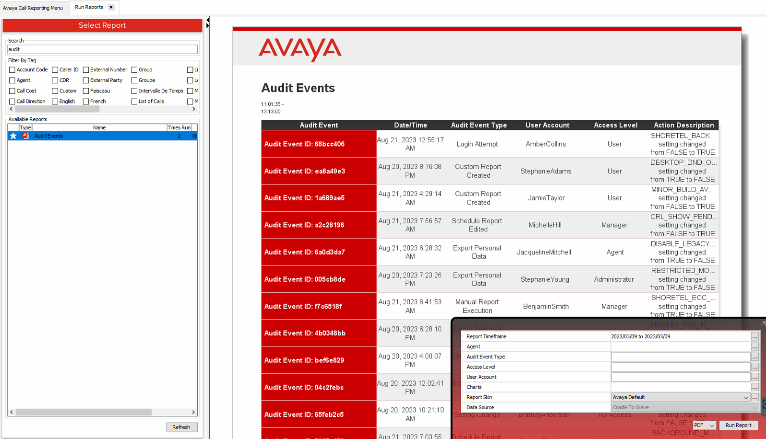Enable the CDR tag filter
The width and height of the screenshot is (766, 439).
point(55,81)
